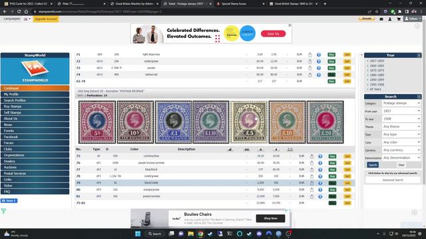Open Languages flag dropdown

coord(27,19)
